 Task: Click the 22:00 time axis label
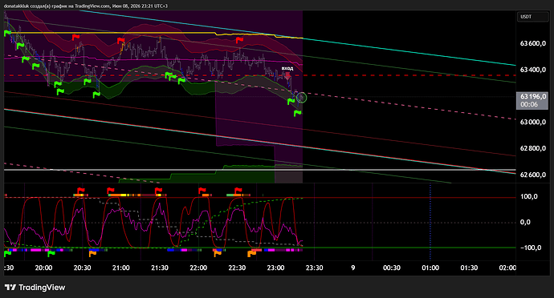(x=198, y=268)
